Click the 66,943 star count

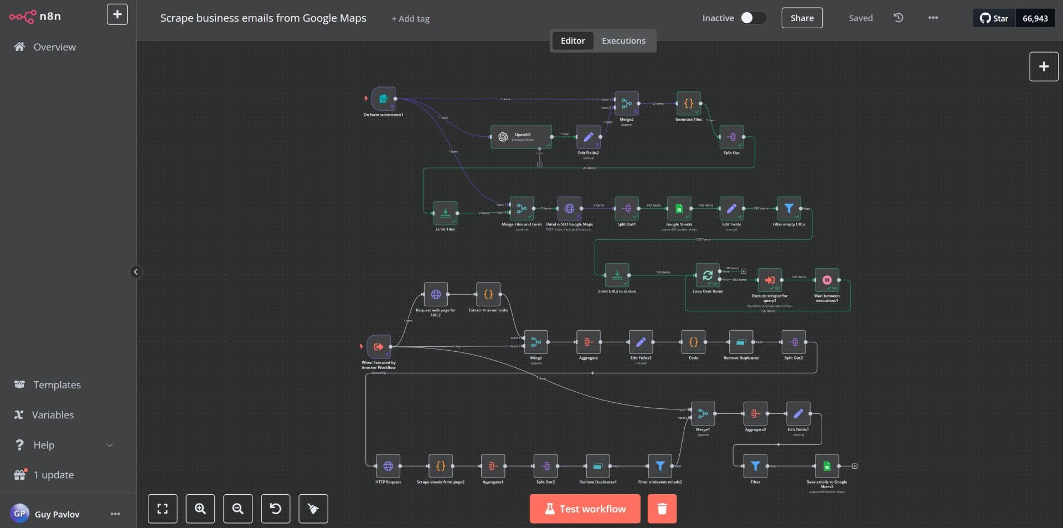(1035, 18)
